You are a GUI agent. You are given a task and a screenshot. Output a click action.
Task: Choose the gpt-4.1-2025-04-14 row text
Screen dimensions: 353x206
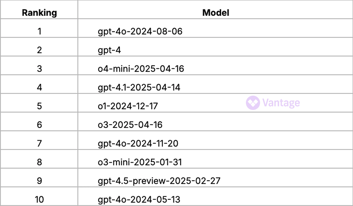tap(139, 87)
